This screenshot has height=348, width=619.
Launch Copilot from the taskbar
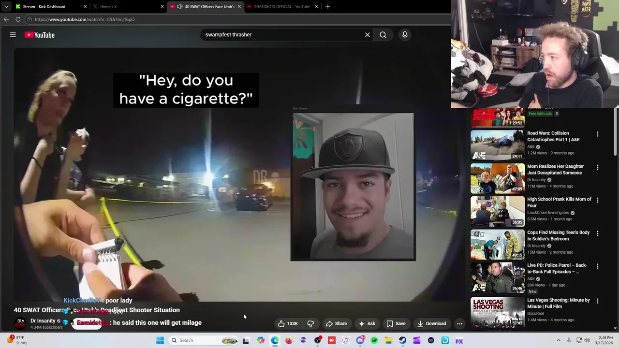[x=261, y=340]
